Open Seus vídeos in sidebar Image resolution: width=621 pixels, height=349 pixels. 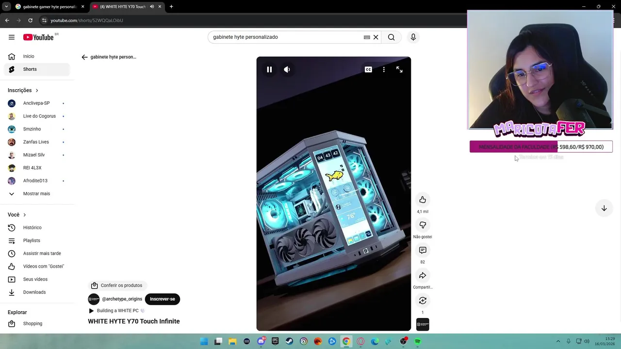click(37, 279)
